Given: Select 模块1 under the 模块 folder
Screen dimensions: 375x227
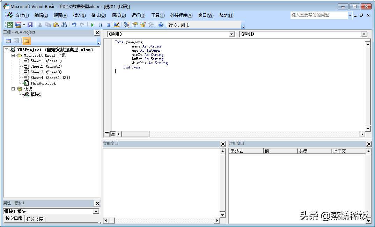Looking at the screenshot, I should point(36,94).
